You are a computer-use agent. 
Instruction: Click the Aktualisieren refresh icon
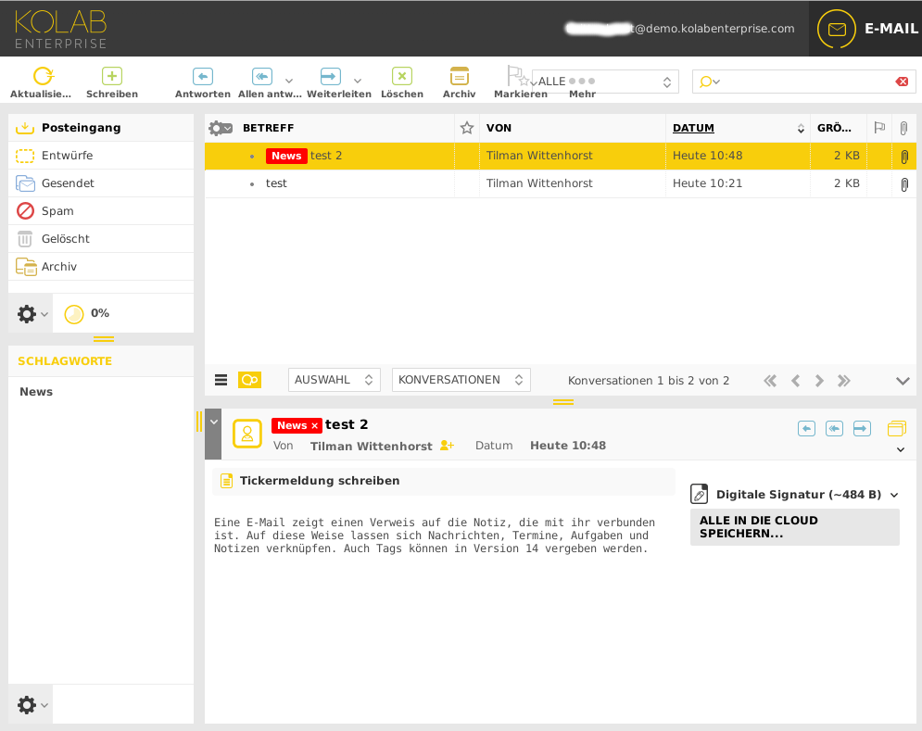[42, 77]
